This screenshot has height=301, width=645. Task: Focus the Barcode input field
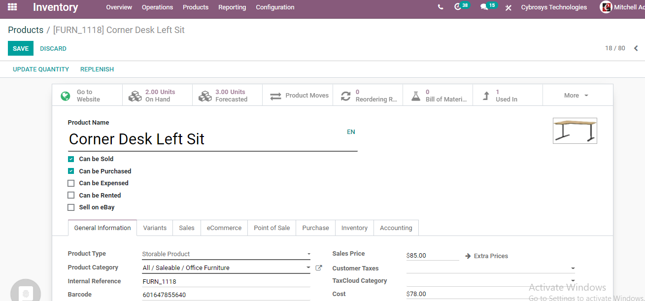(x=226, y=295)
